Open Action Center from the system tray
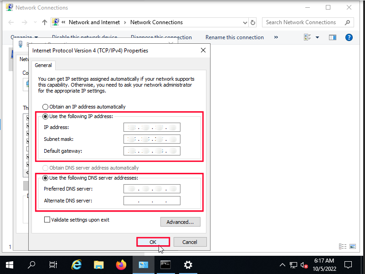The width and height of the screenshot is (365, 274). (x=348, y=264)
